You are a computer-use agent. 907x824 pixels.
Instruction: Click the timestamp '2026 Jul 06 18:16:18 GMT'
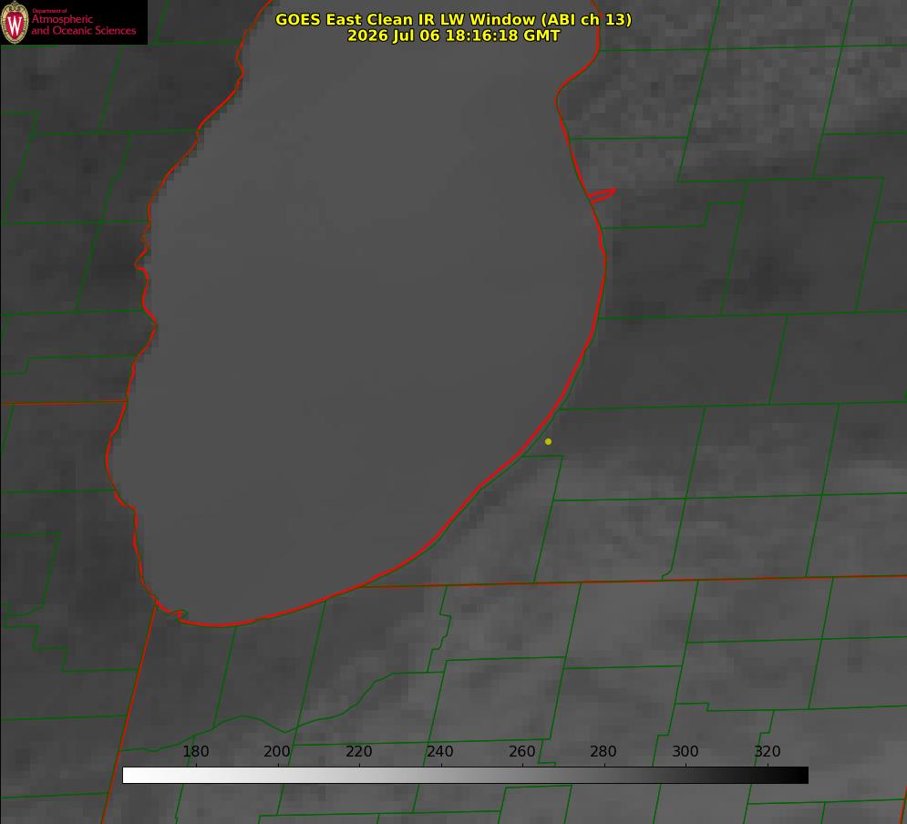tap(454, 36)
